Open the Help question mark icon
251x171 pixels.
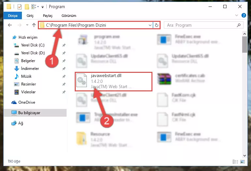(x=243, y=16)
